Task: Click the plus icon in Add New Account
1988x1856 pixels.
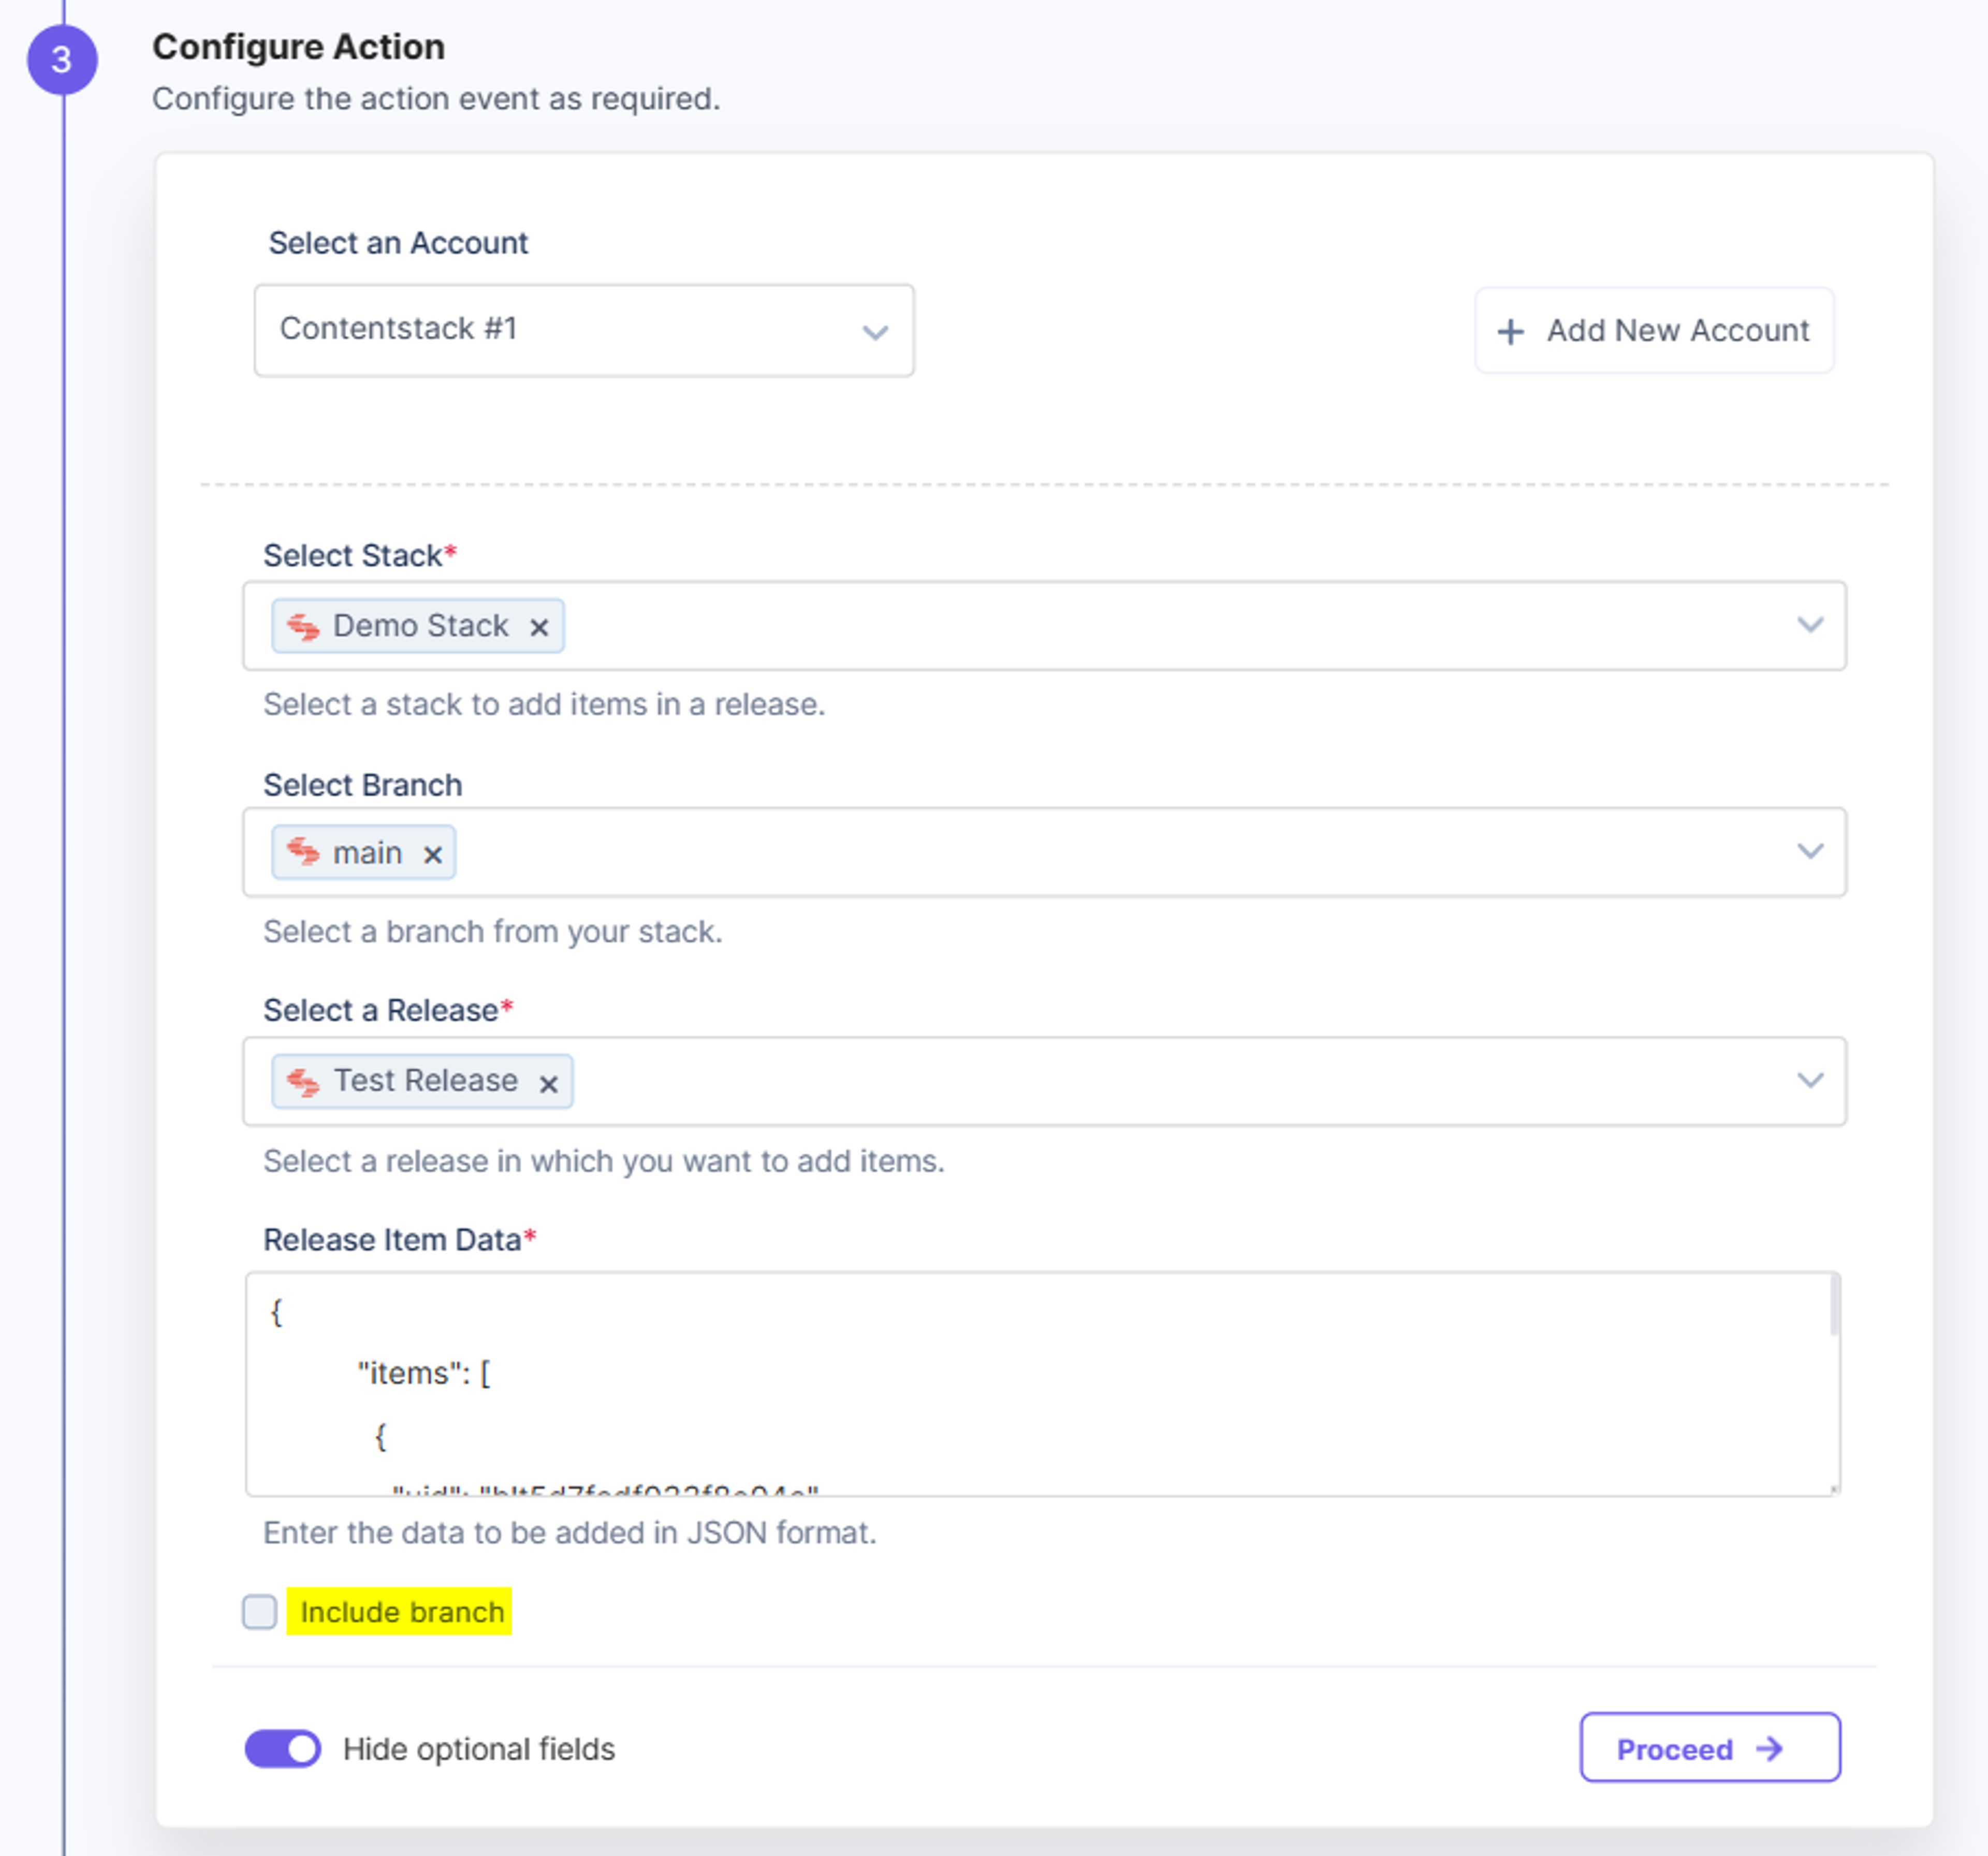Action: click(x=1510, y=332)
